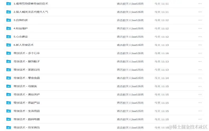Click 青否数字人SaaS系统 in 带货话术 - 母婴类 row
The width and height of the screenshot is (209, 131).
click(x=130, y=86)
